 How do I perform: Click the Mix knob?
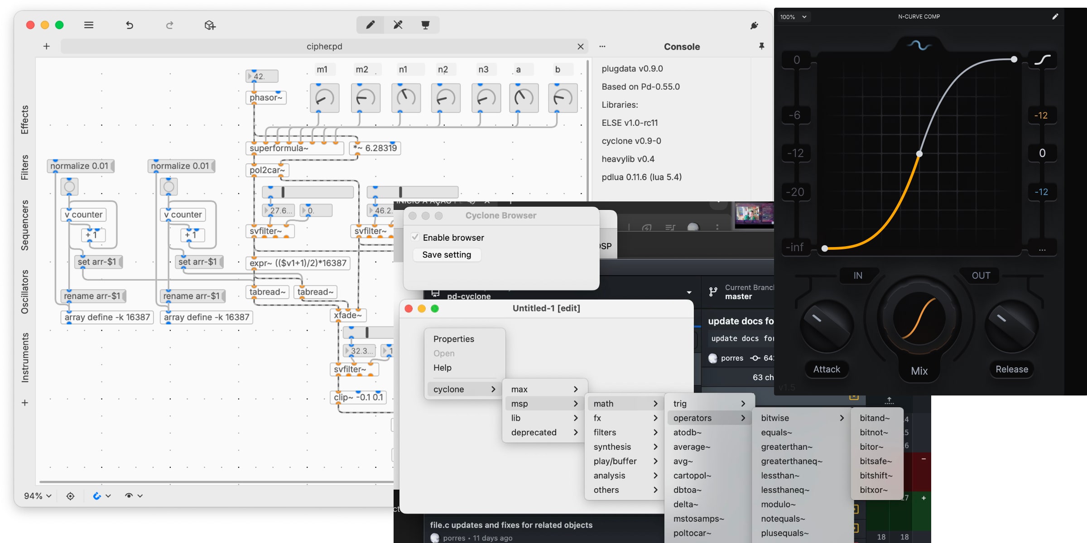click(x=919, y=319)
